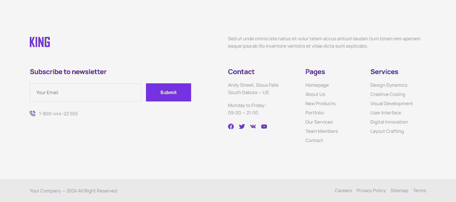Call 1-800-444-22 555 phone link

point(58,113)
